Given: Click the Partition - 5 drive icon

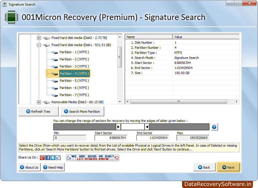Looking at the screenshot, I should [x=55, y=81].
